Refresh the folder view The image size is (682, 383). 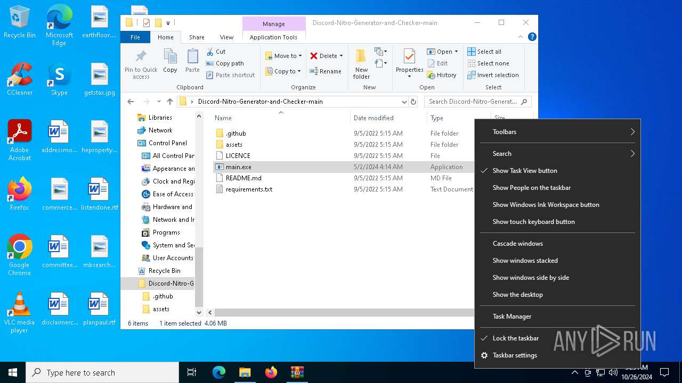click(x=413, y=102)
